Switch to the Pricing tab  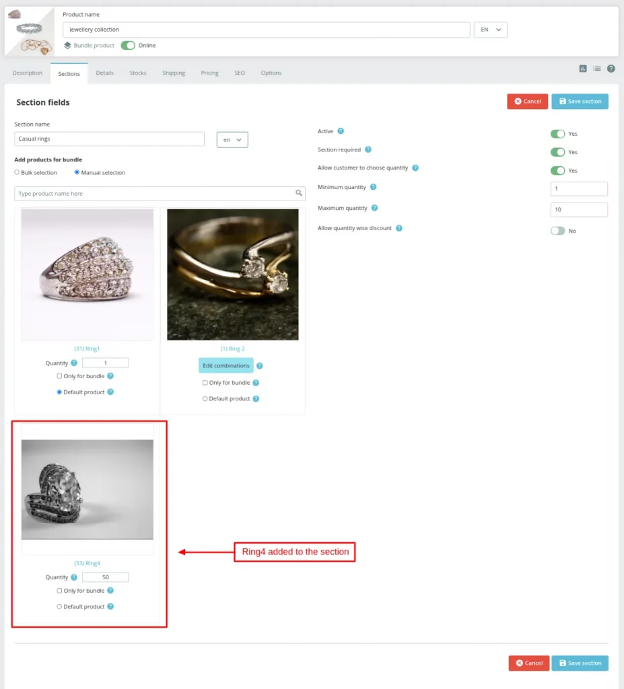pyautogui.click(x=209, y=72)
